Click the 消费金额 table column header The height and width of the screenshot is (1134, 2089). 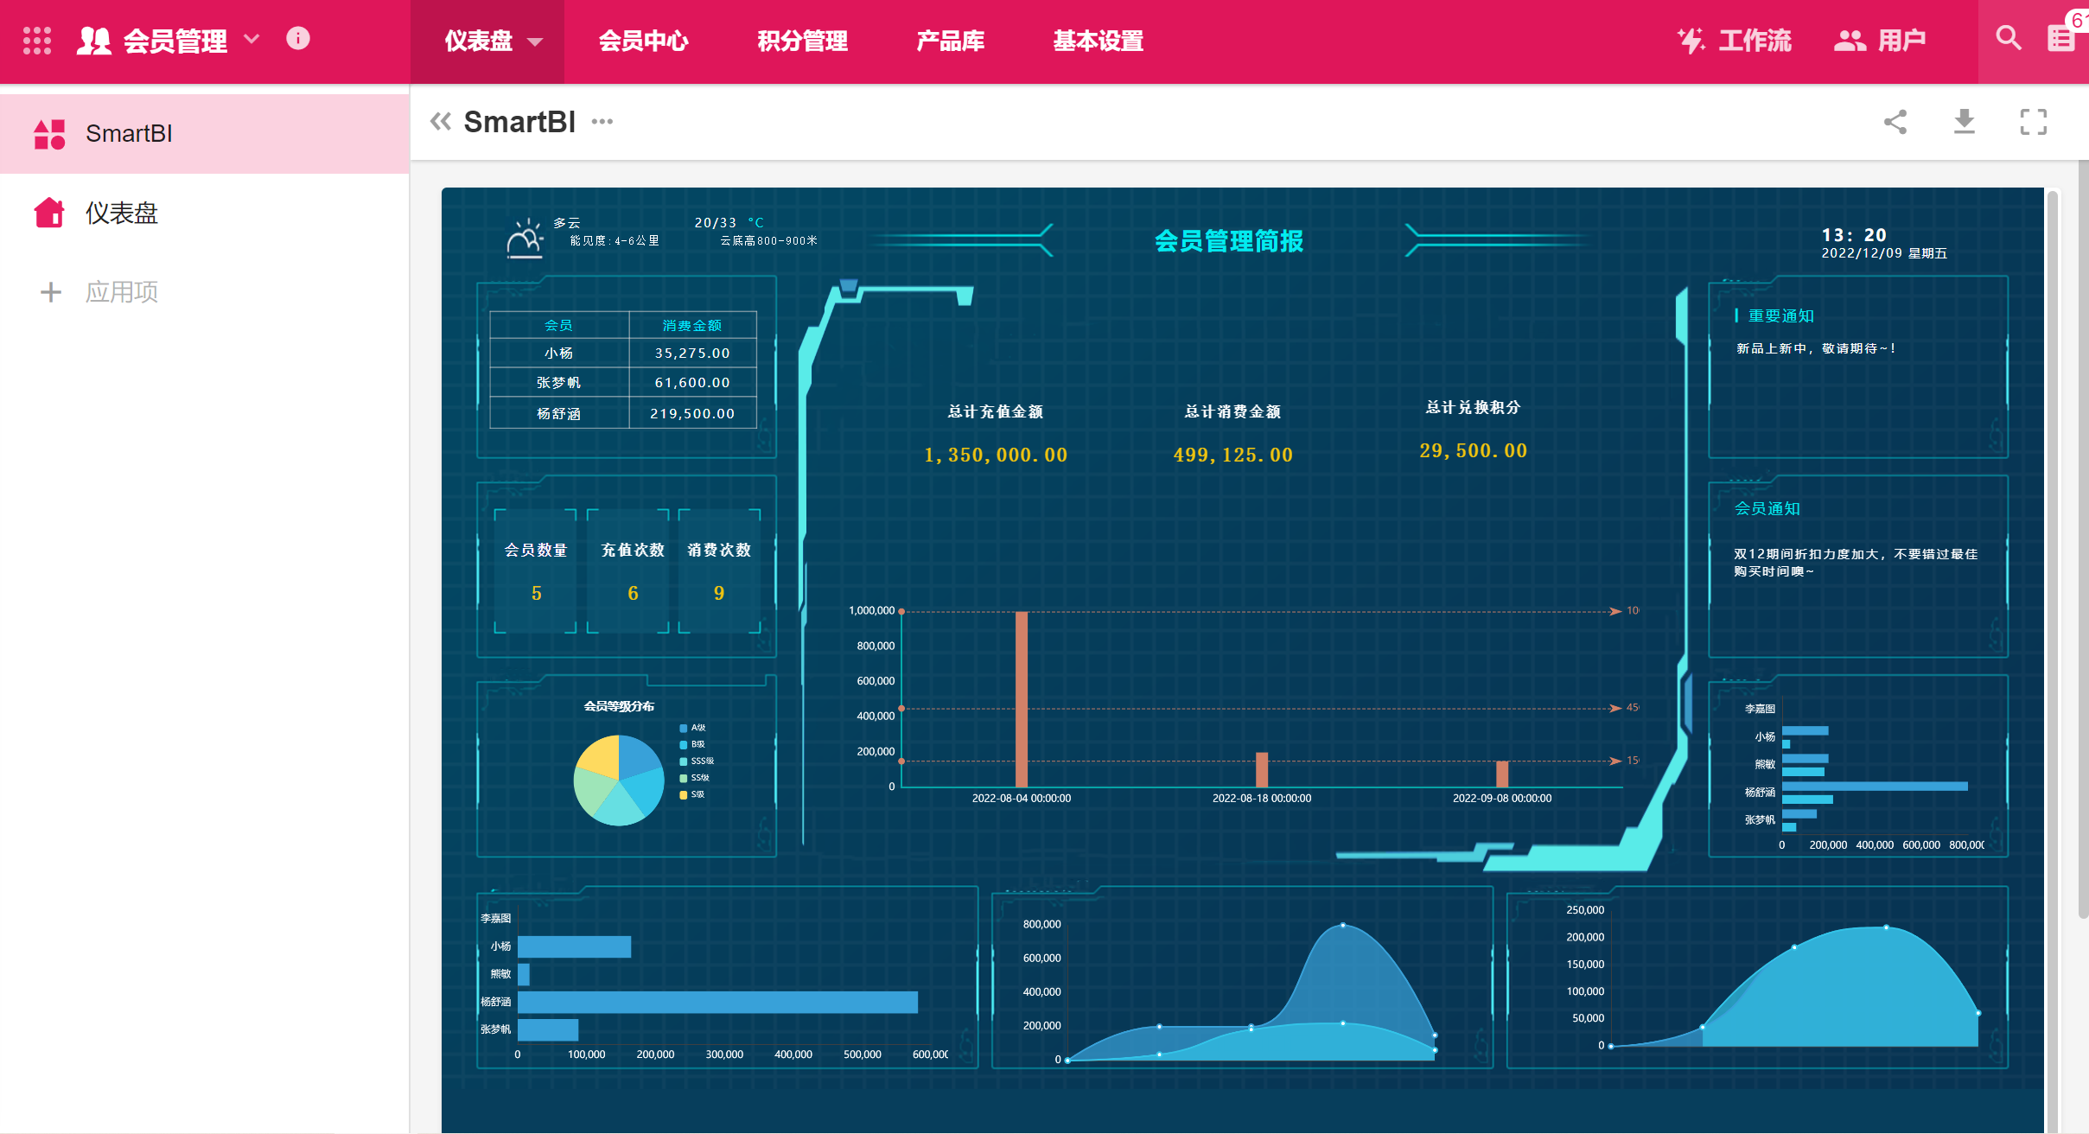692,325
